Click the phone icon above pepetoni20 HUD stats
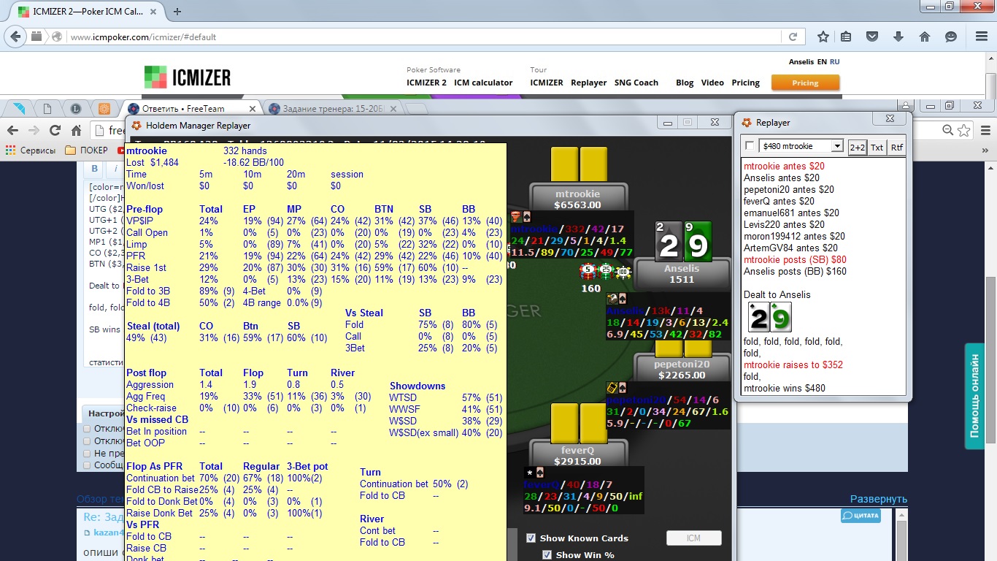Screen dimensions: 997x561 click(612, 387)
